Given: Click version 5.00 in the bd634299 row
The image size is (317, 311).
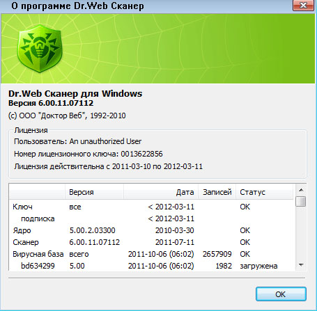Looking at the screenshot, I should coord(77,266).
